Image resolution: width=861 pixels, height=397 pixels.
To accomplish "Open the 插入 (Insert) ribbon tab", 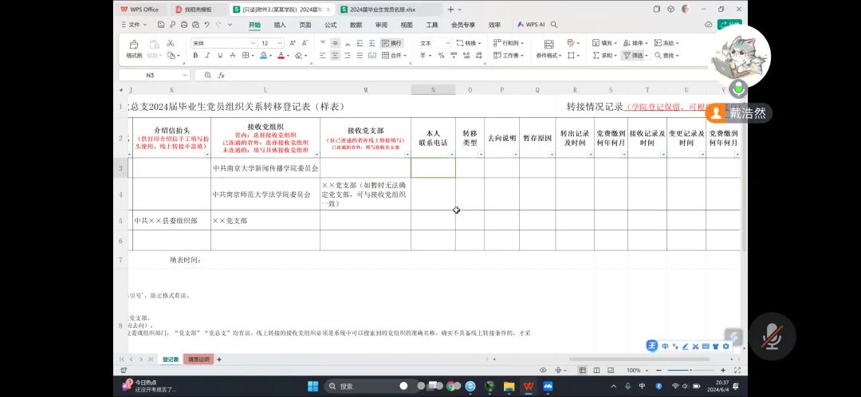I will [x=280, y=25].
